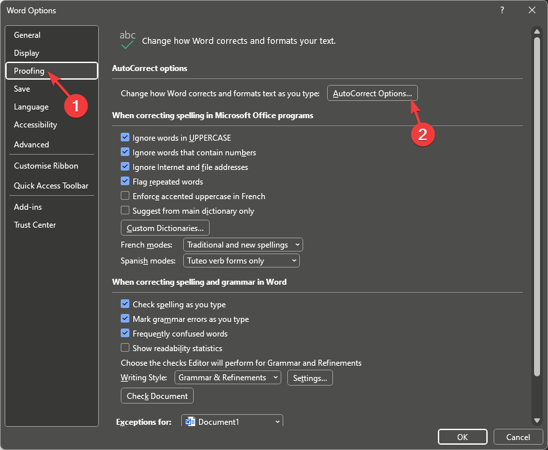Enable Show readability statistics

(x=125, y=348)
